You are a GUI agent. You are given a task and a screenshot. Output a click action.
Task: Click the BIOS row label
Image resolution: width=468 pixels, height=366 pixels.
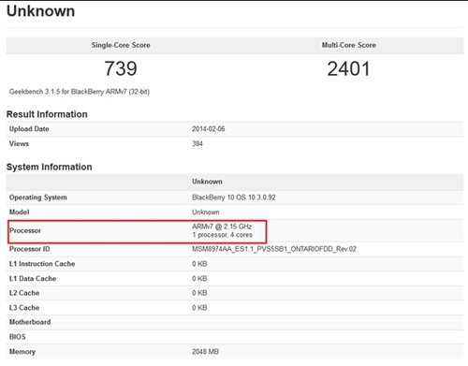point(18,337)
